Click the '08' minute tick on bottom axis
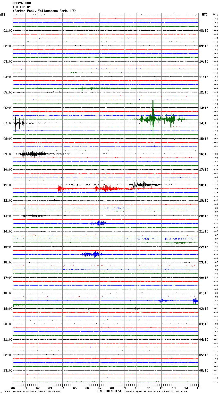219x395 pixels. tap(112, 388)
